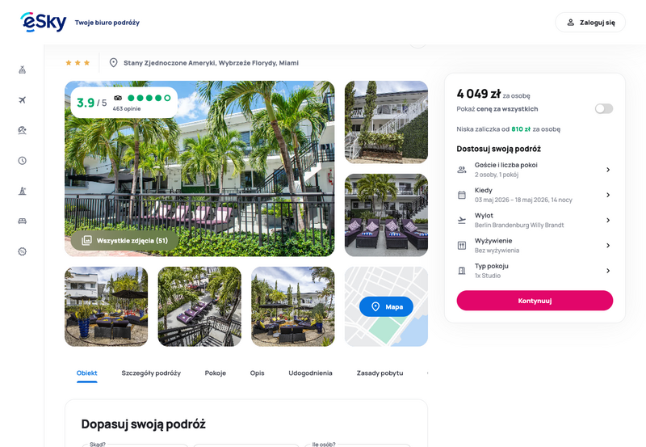The width and height of the screenshot is (646, 447).
Task: Open the 'Mapa' map thumbnail
Action: 386,306
